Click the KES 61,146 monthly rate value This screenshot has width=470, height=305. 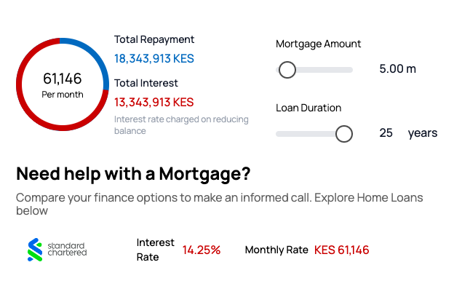pos(341,250)
